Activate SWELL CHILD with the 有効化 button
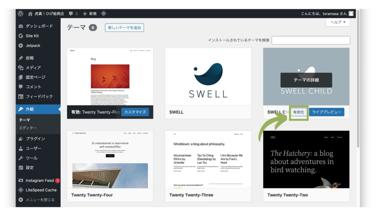 (298, 112)
